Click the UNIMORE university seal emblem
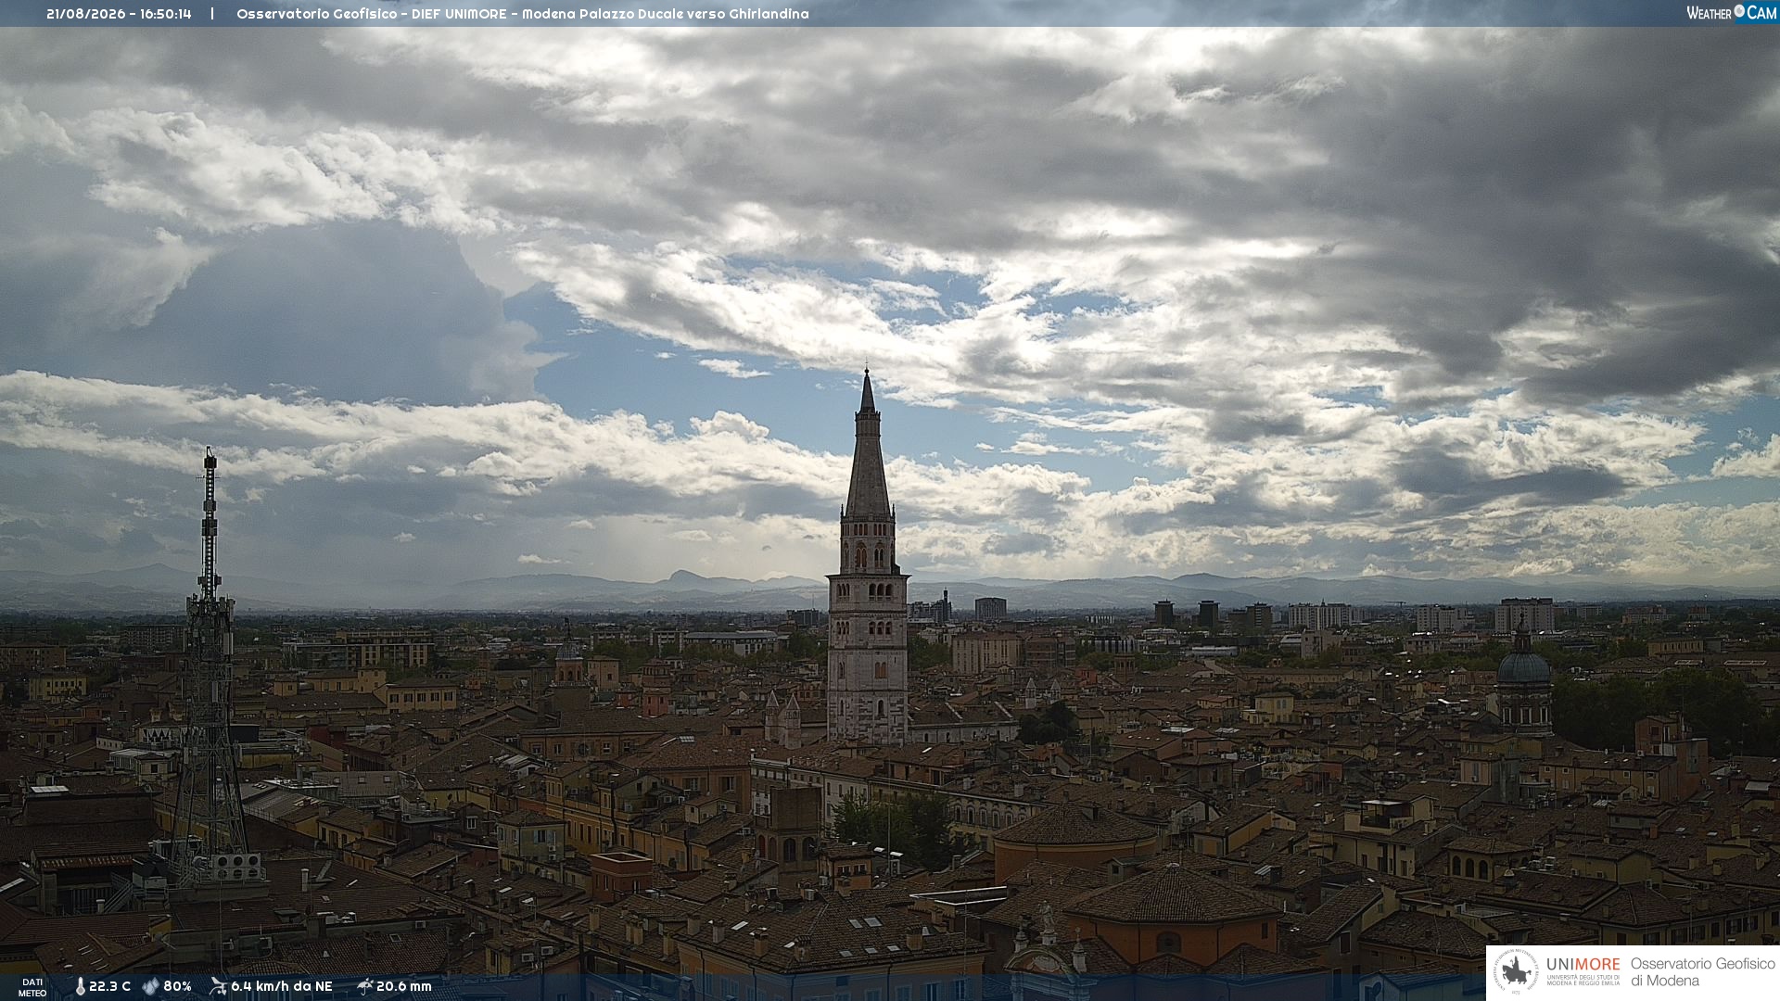Screen dimensions: 1780x1001 1516,971
